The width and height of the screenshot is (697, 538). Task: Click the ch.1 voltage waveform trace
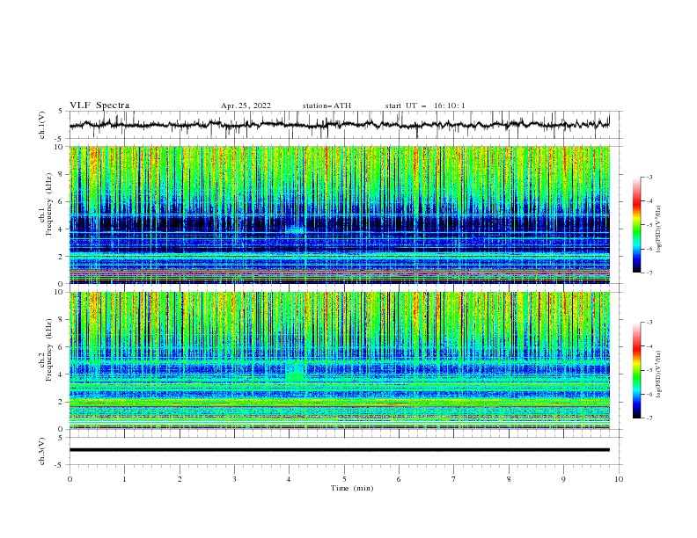[x=339, y=125]
